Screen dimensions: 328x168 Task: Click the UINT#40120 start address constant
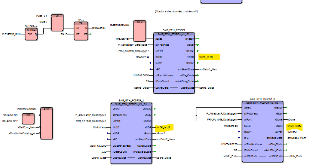point(229,144)
